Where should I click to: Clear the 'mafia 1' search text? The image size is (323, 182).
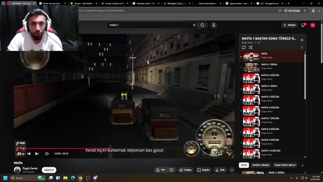pos(194,25)
